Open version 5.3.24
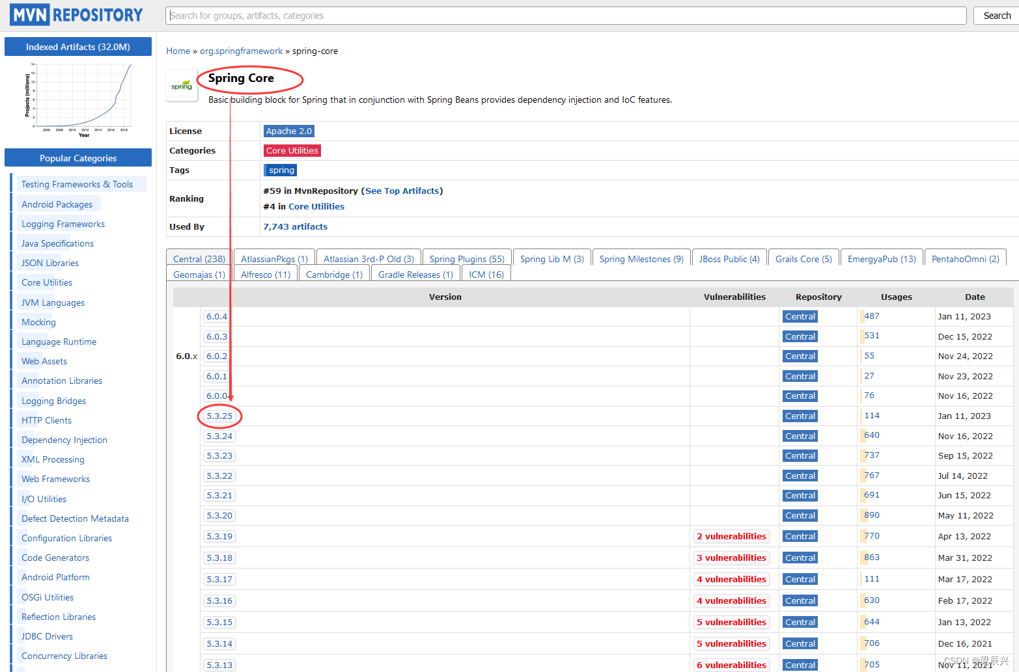The height and width of the screenshot is (672, 1019). click(x=219, y=436)
